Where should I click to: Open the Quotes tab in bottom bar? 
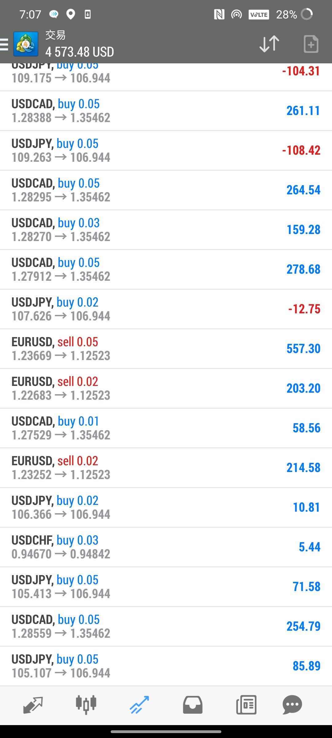tap(33, 705)
